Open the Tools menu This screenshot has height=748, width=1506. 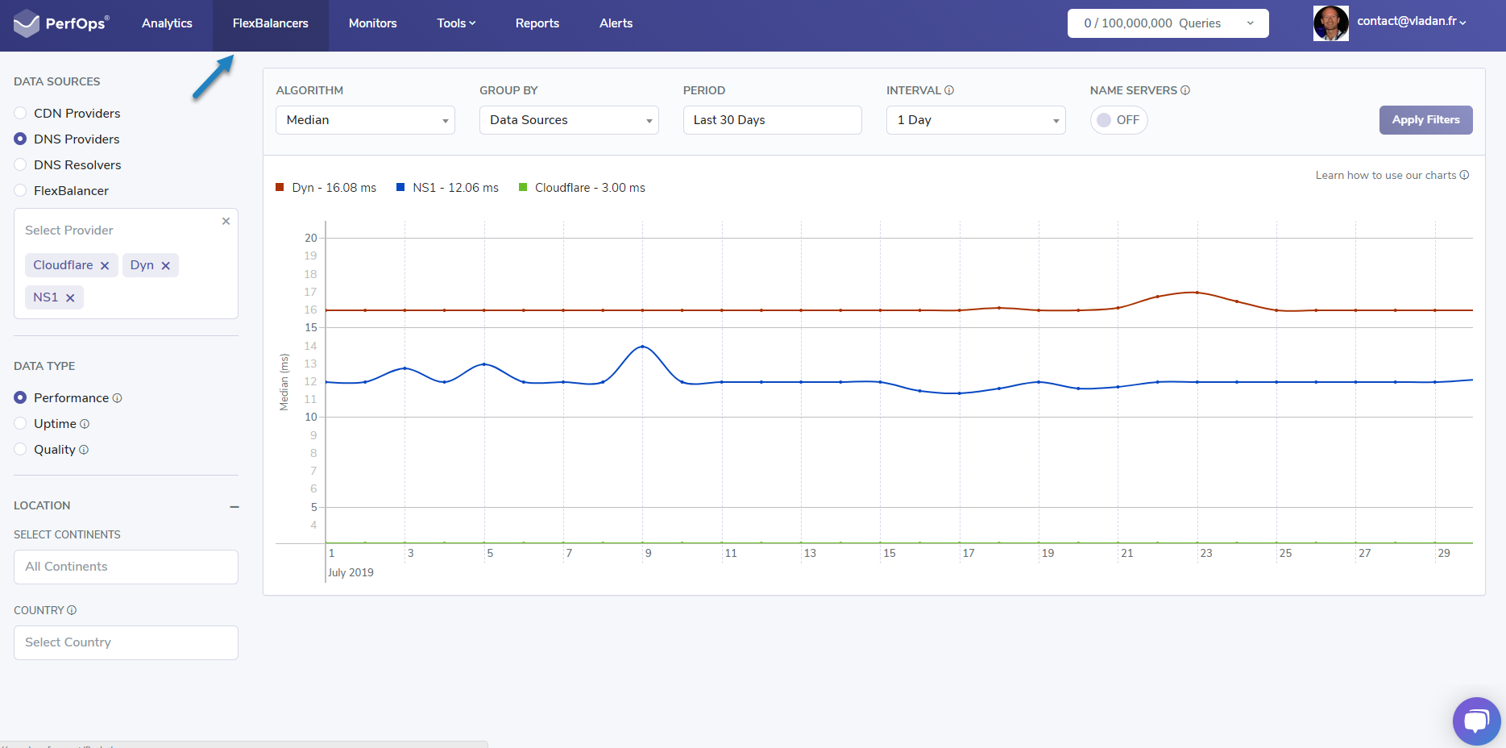[x=455, y=23]
